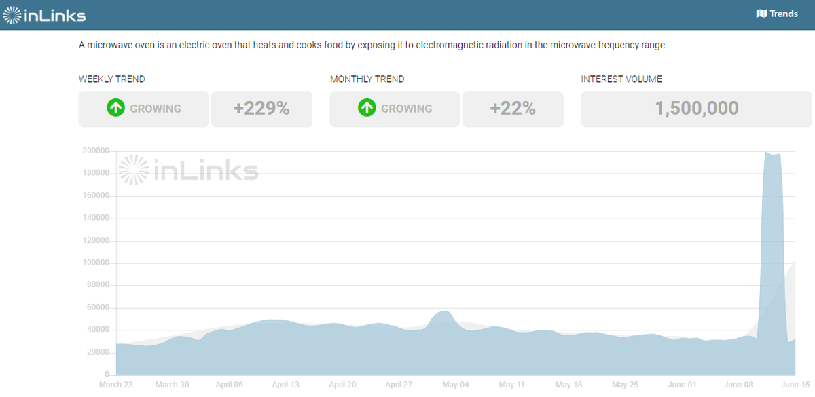This screenshot has height=397, width=815.
Task: Click the microwave oven description sentence
Action: (373, 45)
